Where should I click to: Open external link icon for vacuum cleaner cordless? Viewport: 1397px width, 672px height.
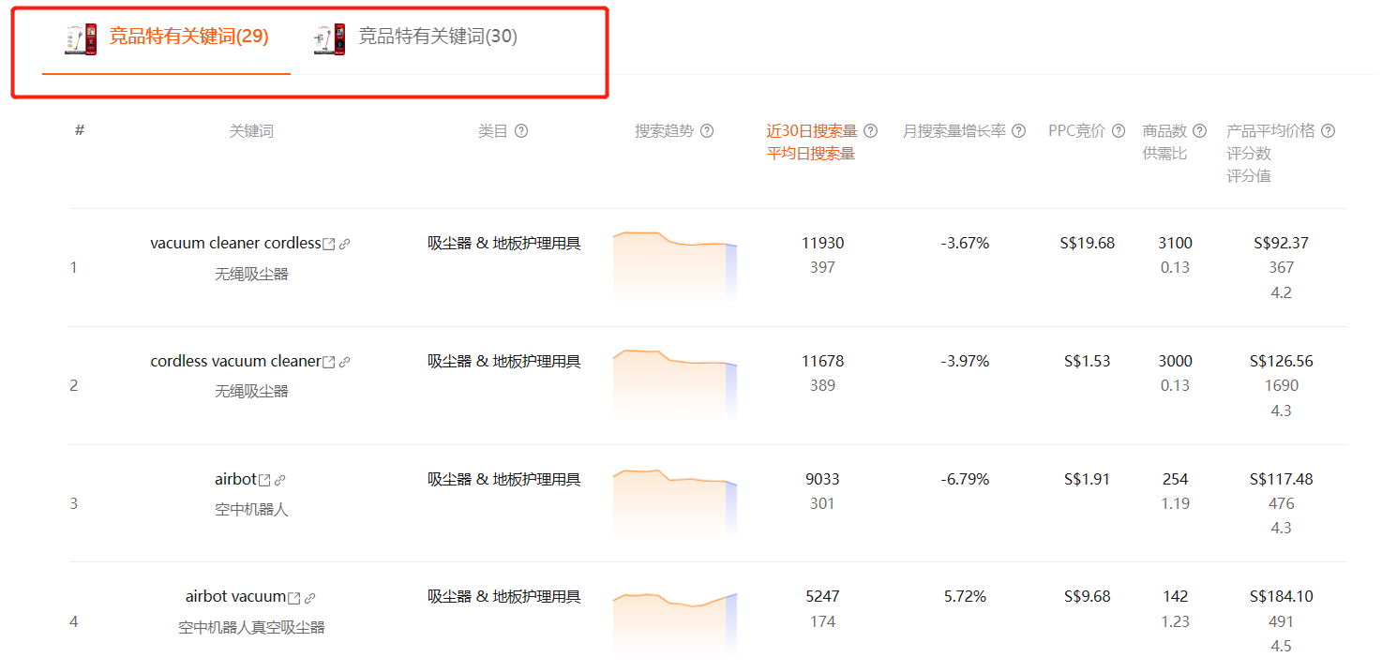pyautogui.click(x=329, y=244)
